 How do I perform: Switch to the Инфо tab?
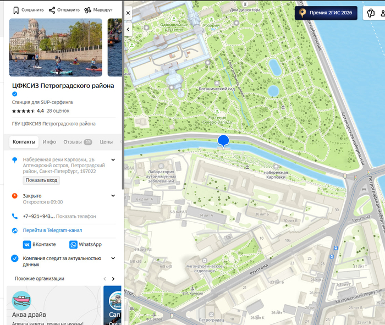coord(50,142)
